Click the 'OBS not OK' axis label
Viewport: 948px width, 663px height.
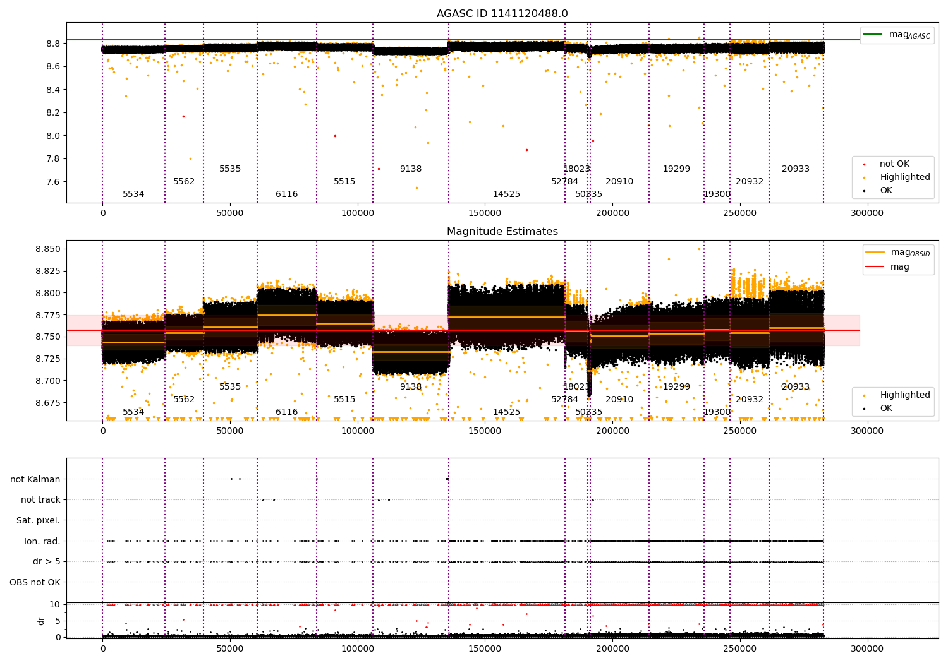(x=35, y=582)
